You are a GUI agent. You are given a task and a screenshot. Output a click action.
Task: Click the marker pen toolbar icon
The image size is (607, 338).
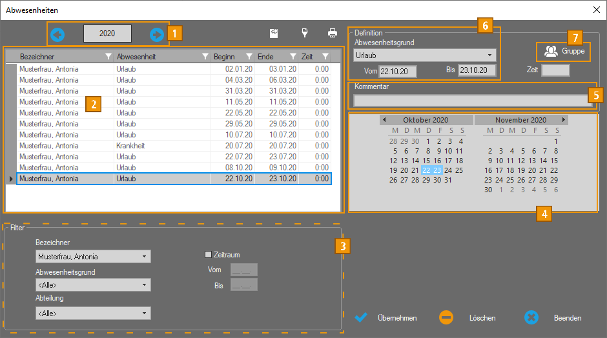point(304,33)
